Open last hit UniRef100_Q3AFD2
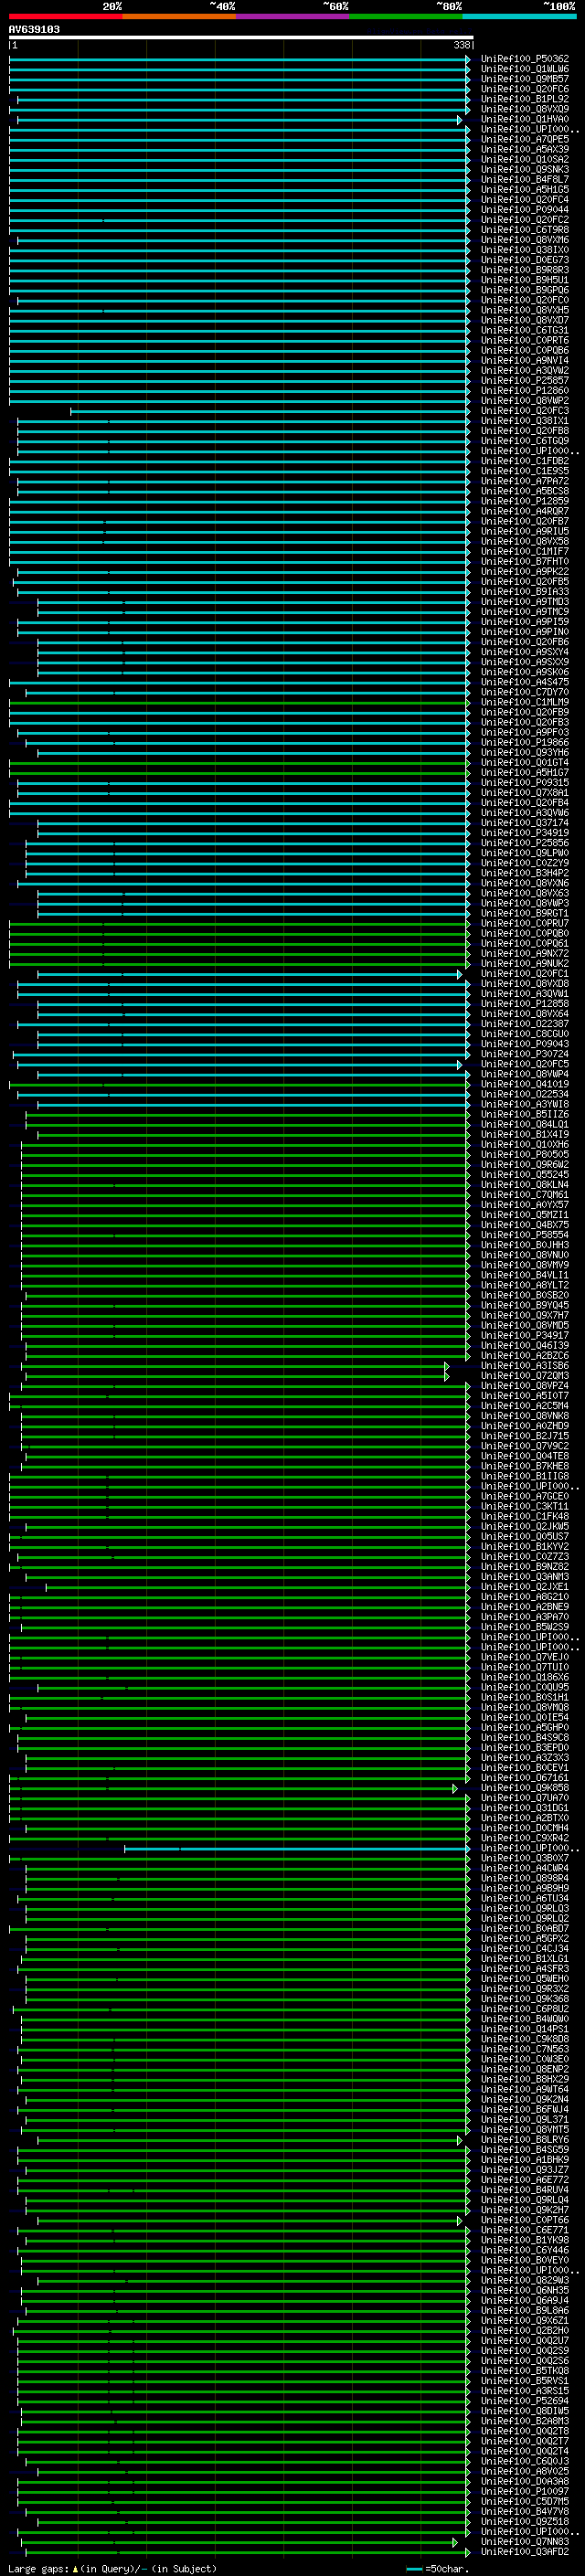 click(525, 2552)
